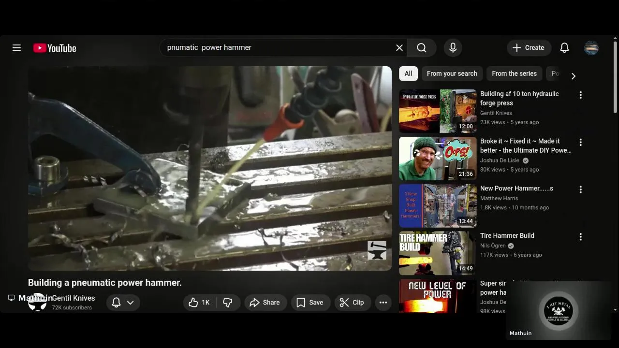Open options for 'Tire Hammer Build' video

pos(580,237)
